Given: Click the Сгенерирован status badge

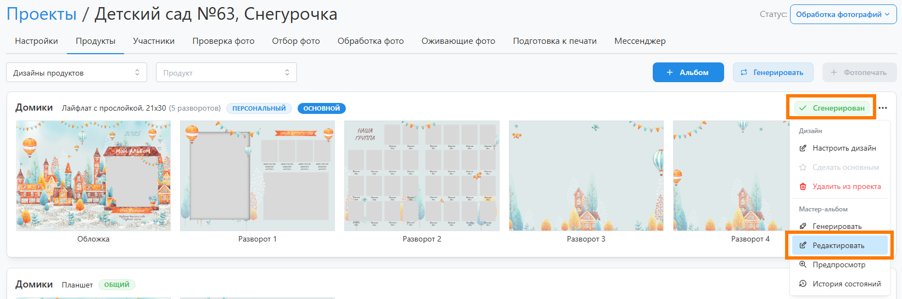Looking at the screenshot, I should pos(832,108).
